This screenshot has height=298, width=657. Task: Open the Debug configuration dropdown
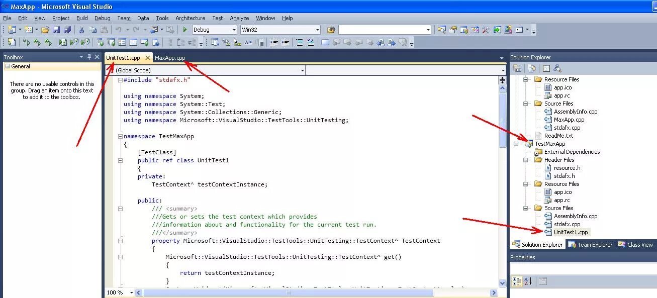coord(234,30)
